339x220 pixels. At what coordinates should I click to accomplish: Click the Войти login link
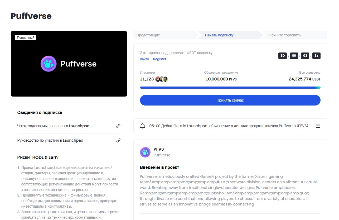pos(144,59)
